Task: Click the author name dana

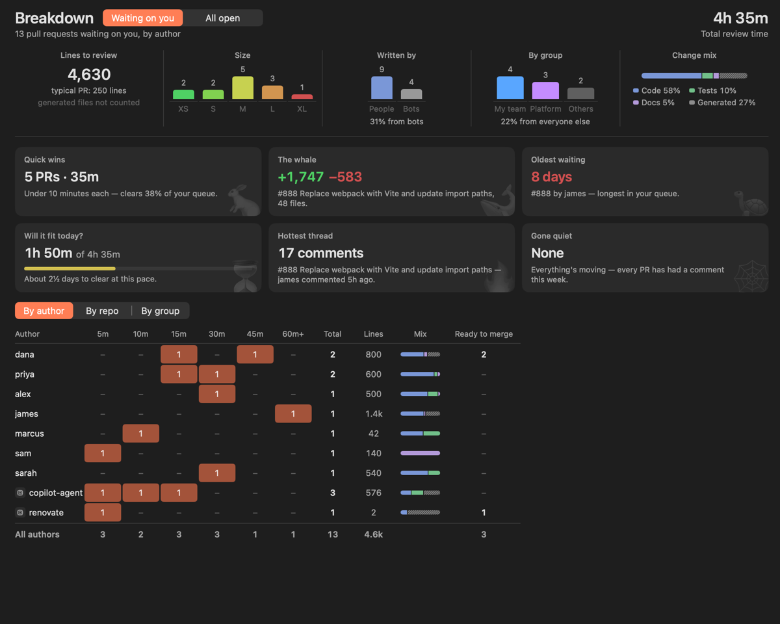Action: pos(25,354)
